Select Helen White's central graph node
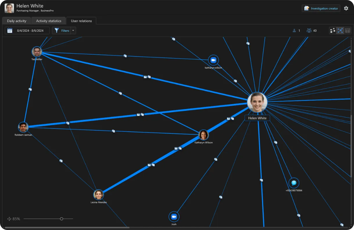 click(x=257, y=102)
